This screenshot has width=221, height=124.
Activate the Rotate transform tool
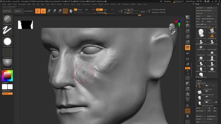(x=60, y=11)
